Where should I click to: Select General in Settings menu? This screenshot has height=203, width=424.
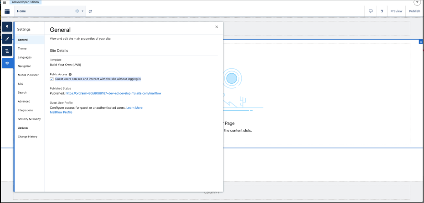(x=30, y=40)
